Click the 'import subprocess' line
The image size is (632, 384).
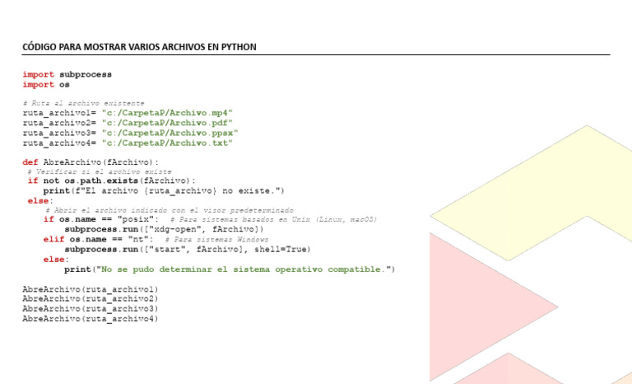click(x=67, y=74)
